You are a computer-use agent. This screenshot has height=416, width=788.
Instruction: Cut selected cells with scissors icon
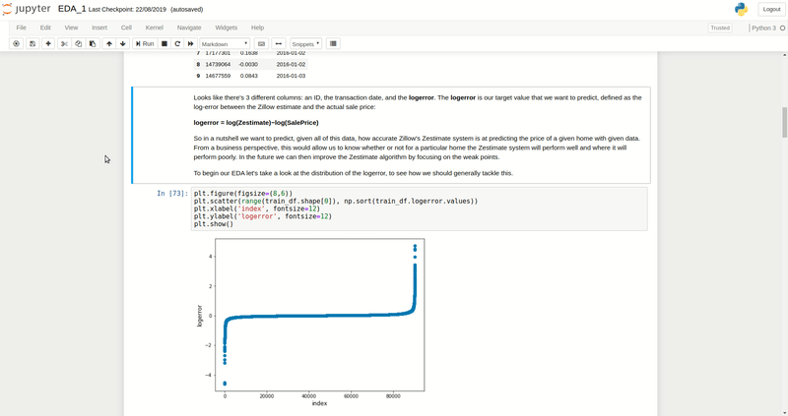click(64, 43)
